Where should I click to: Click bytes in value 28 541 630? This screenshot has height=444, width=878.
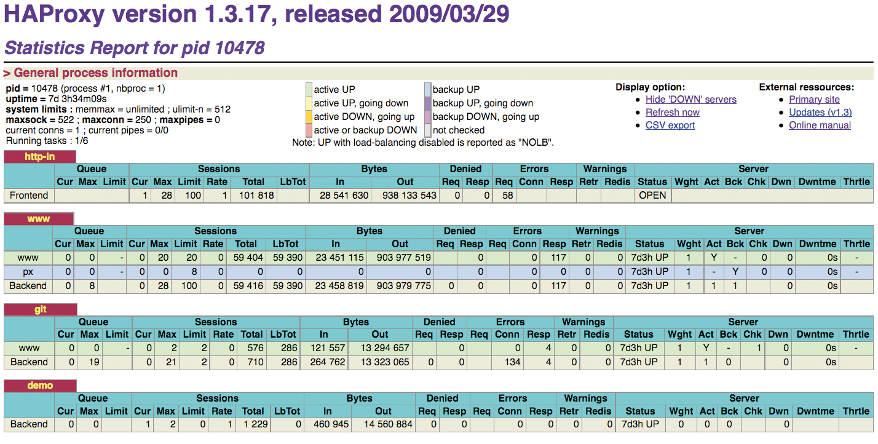[x=344, y=196]
